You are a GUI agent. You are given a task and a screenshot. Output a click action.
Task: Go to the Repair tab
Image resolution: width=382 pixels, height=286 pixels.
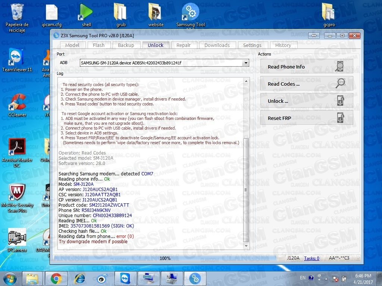pyautogui.click(x=184, y=45)
